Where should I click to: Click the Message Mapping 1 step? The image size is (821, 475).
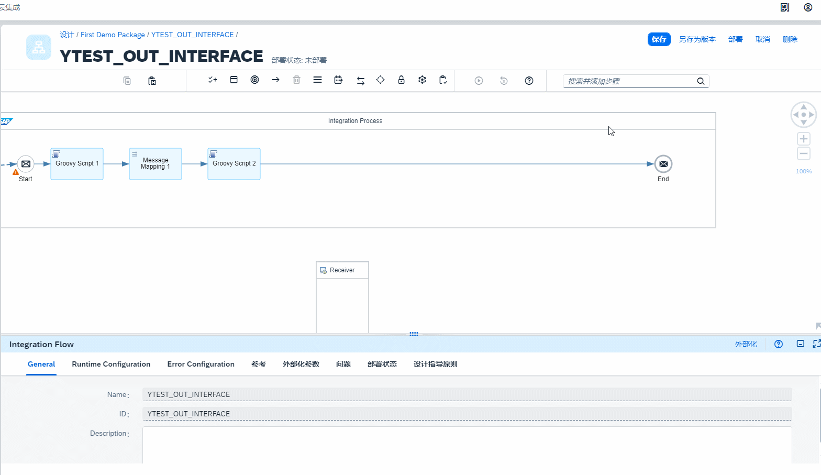(x=156, y=164)
